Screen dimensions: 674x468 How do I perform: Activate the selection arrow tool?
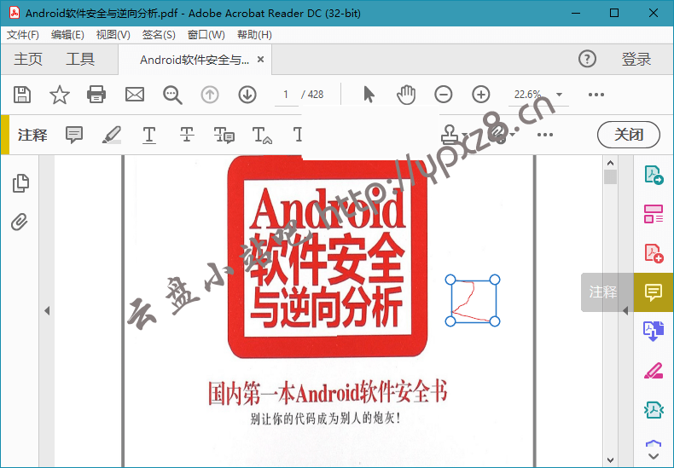369,95
